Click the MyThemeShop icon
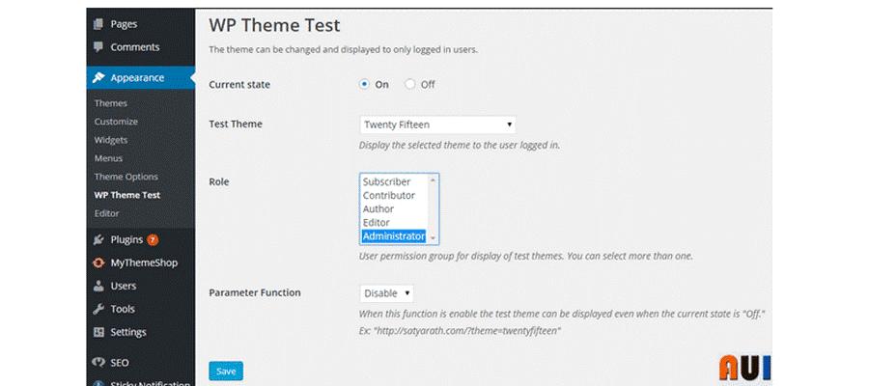 (x=98, y=262)
